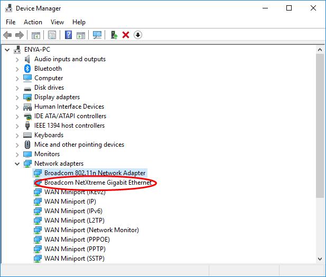Click the Device Manager title bar icon
Viewport: 326px width, 277px height.
click(8, 8)
